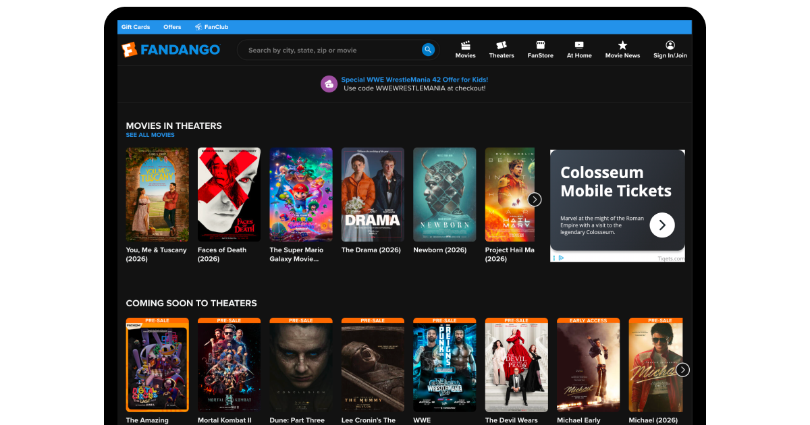Screen dimensions: 810x425
Task: Click See All Movies link
Action: pyautogui.click(x=150, y=135)
